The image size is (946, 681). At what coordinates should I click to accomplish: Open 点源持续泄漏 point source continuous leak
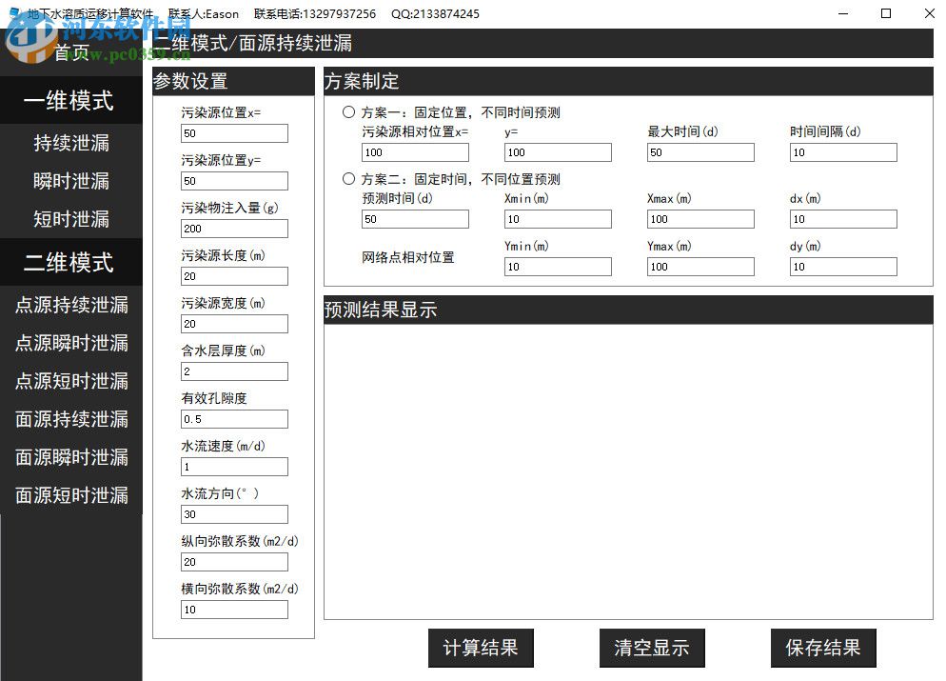pos(70,305)
